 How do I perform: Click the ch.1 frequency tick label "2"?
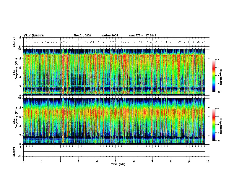[21, 86]
